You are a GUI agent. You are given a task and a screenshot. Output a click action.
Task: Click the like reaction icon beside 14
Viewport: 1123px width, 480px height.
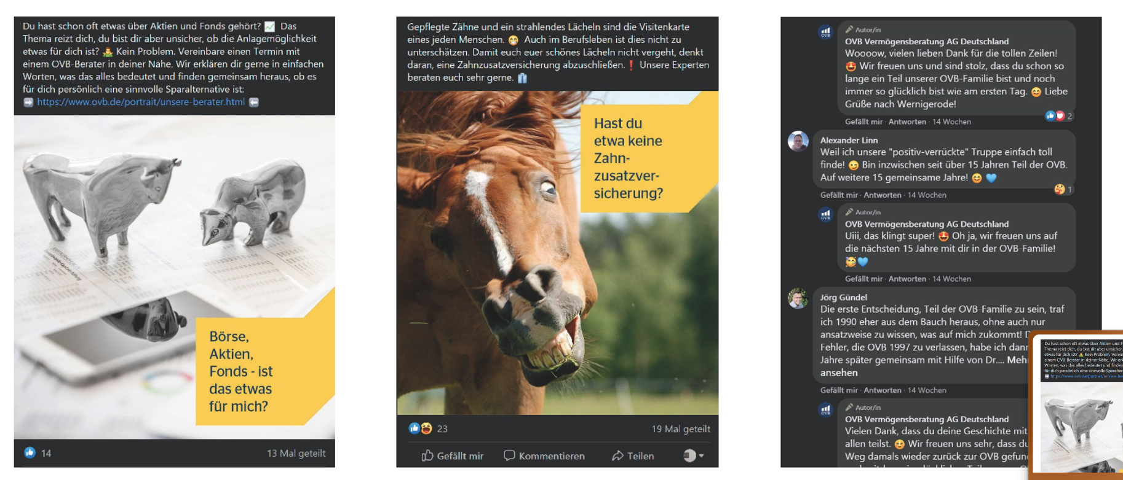[x=30, y=452]
